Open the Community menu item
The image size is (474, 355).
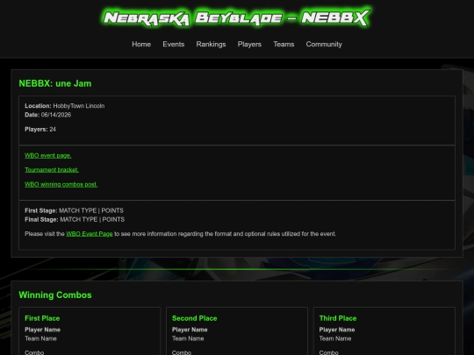324,45
